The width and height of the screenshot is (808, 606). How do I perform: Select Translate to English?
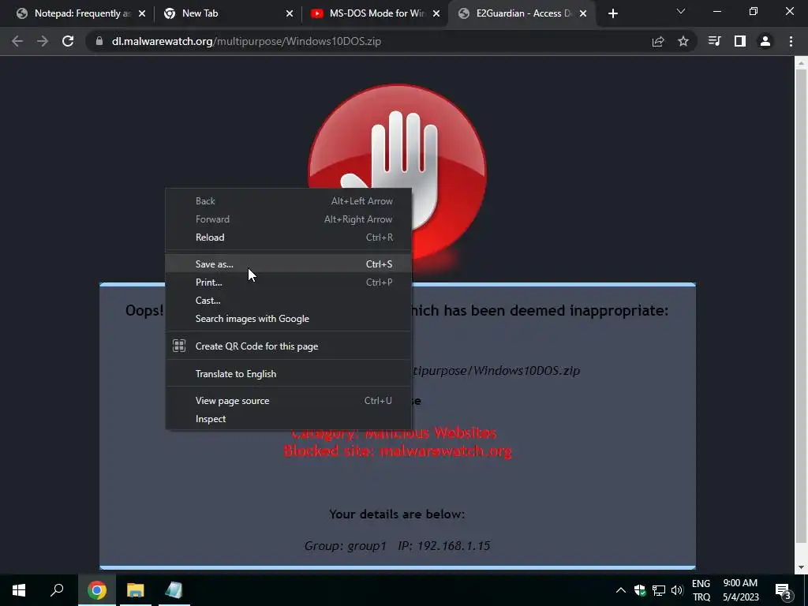click(288, 374)
